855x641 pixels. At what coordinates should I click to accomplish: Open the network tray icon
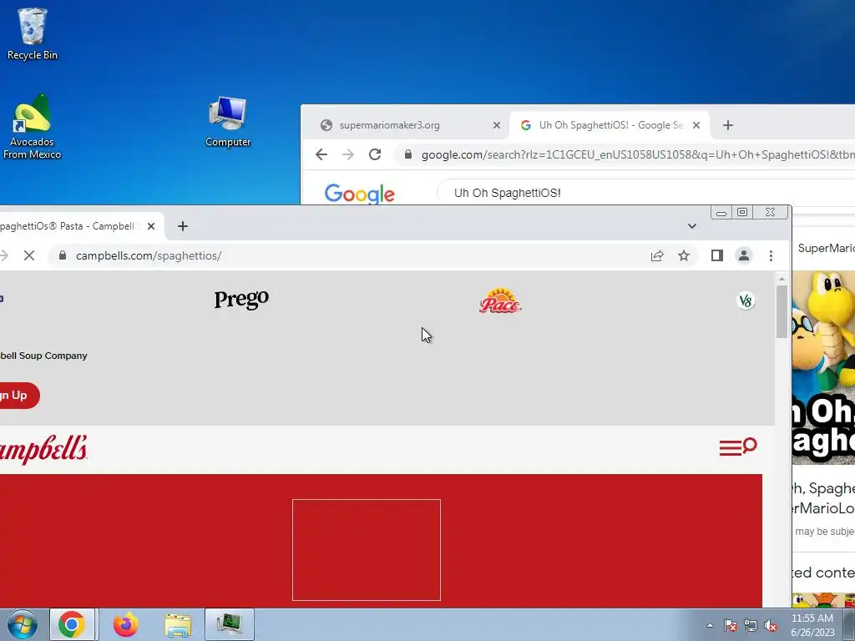point(751,625)
